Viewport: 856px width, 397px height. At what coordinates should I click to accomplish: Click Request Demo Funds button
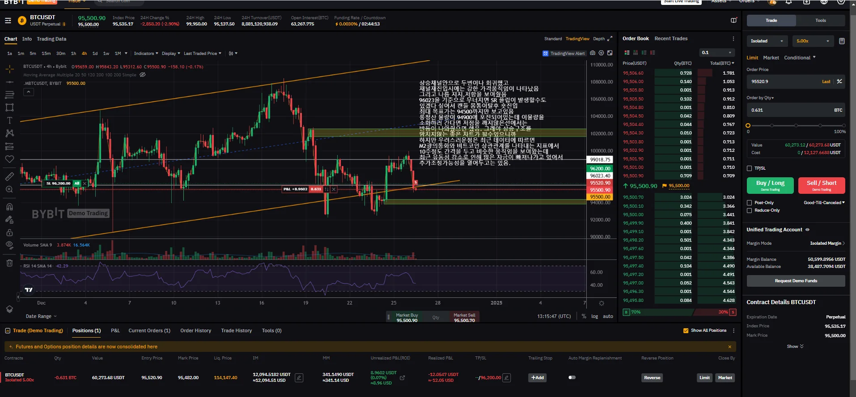pyautogui.click(x=796, y=281)
